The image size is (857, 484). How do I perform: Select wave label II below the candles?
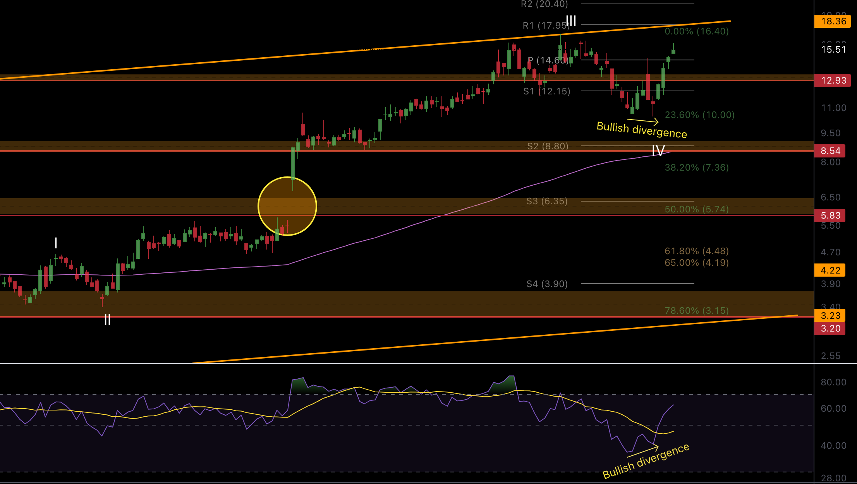pos(107,320)
